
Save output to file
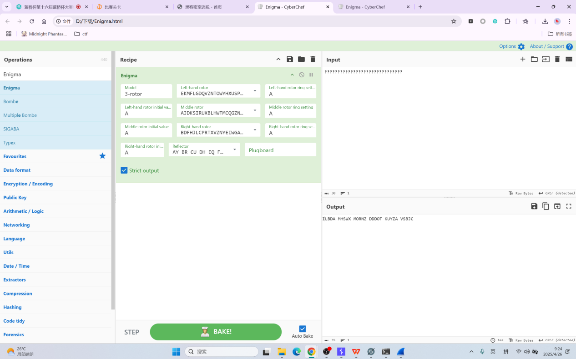coord(534,206)
